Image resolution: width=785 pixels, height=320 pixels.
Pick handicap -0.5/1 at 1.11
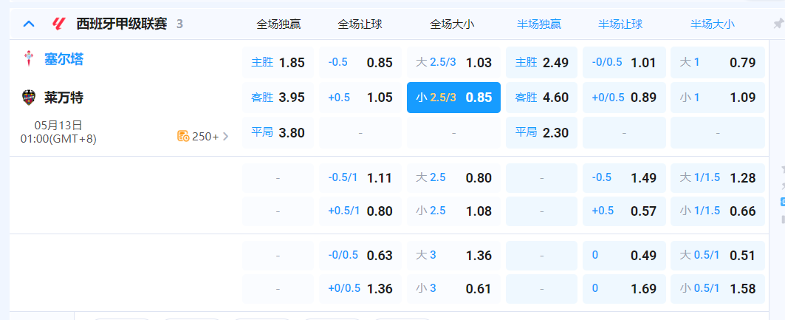pyautogui.click(x=360, y=178)
